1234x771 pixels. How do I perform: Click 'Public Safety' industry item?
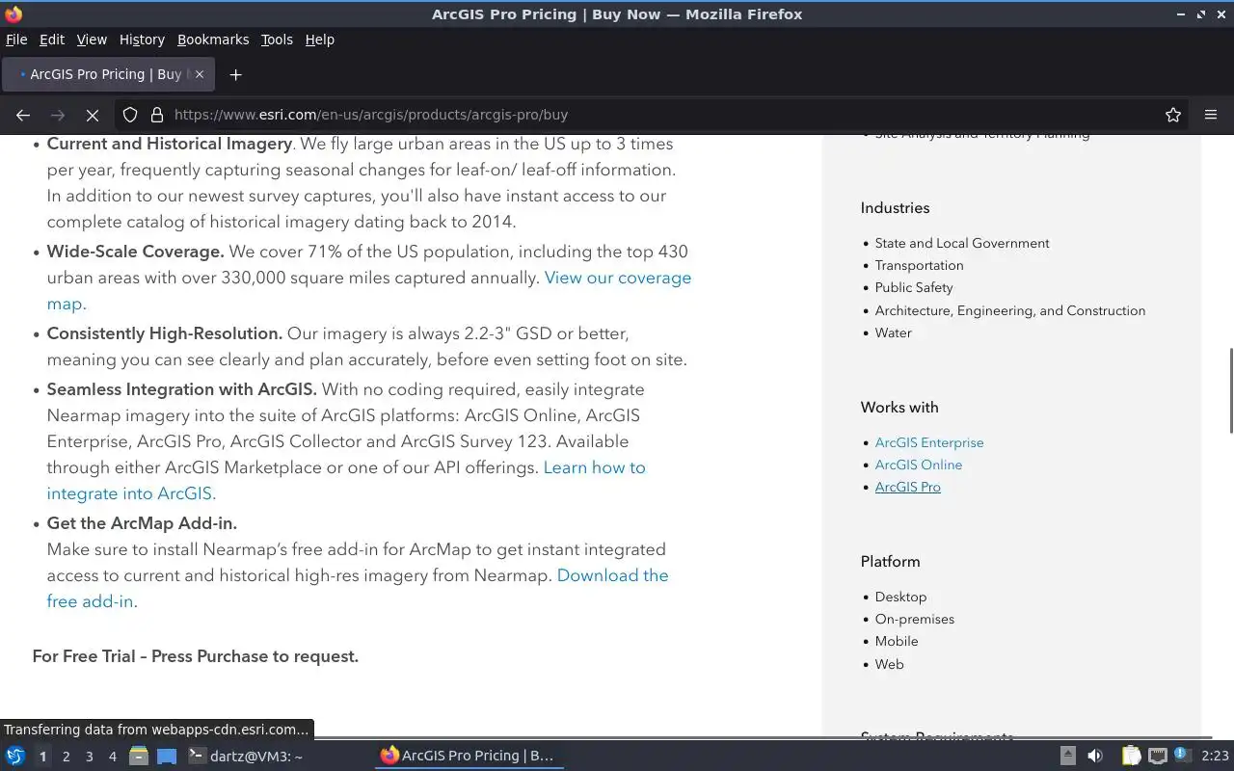click(914, 287)
